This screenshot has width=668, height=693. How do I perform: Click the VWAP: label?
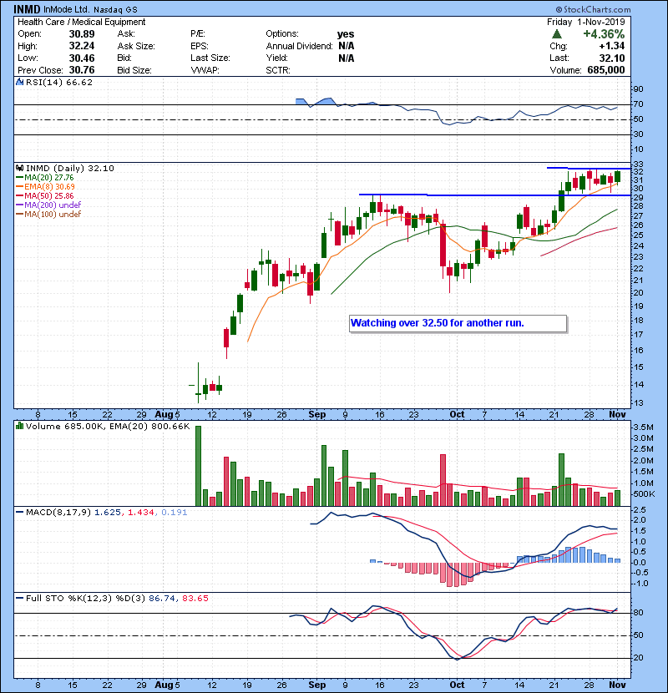click(205, 70)
